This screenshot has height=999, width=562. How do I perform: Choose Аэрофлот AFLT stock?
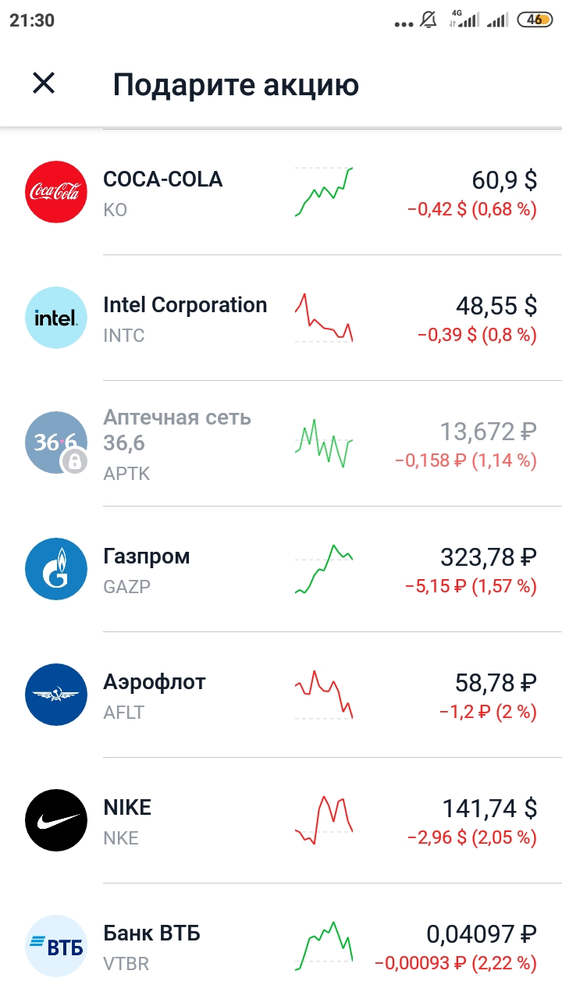[281, 695]
